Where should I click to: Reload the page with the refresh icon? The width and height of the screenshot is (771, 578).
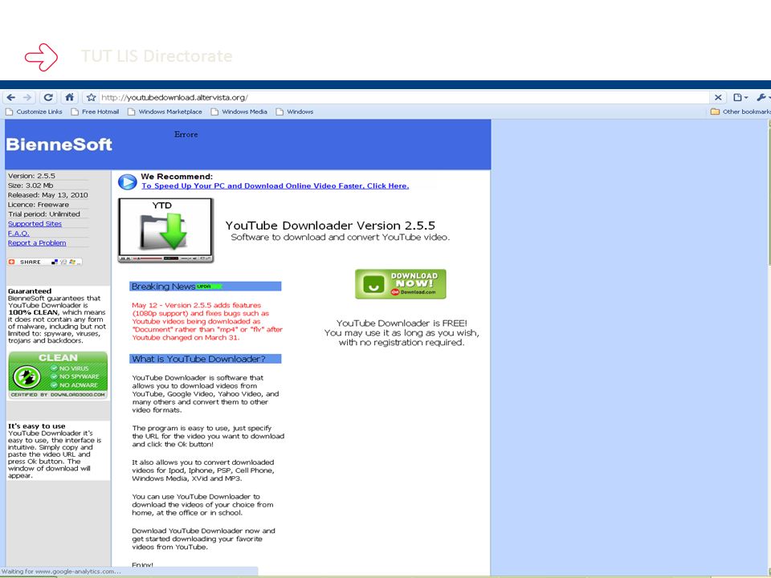(47, 97)
